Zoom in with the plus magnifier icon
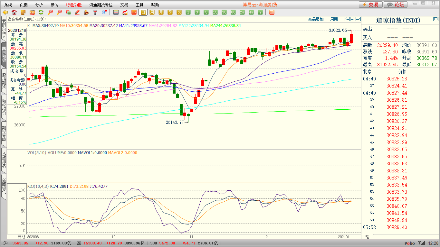The image size is (440, 247). point(50,13)
